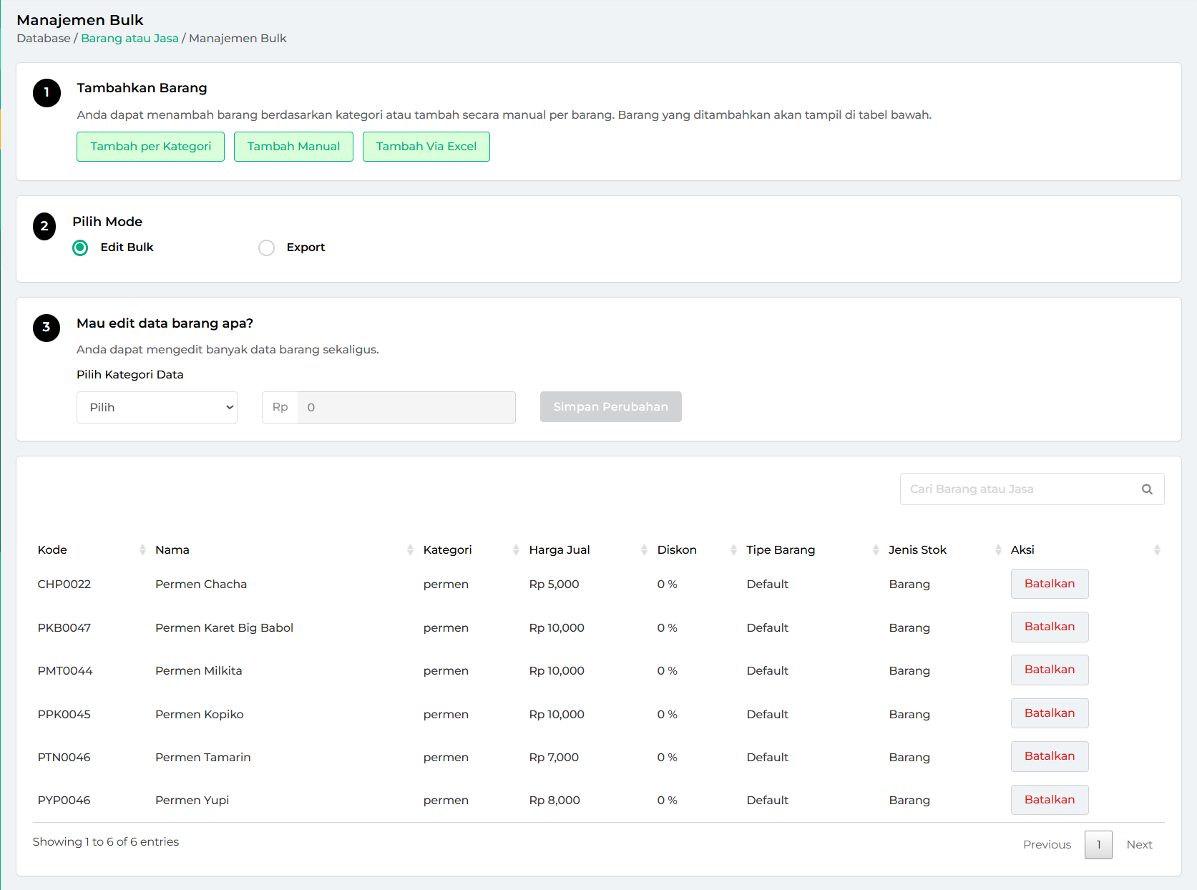Click the name Permen Tamarin
The image size is (1197, 890).
click(x=203, y=758)
